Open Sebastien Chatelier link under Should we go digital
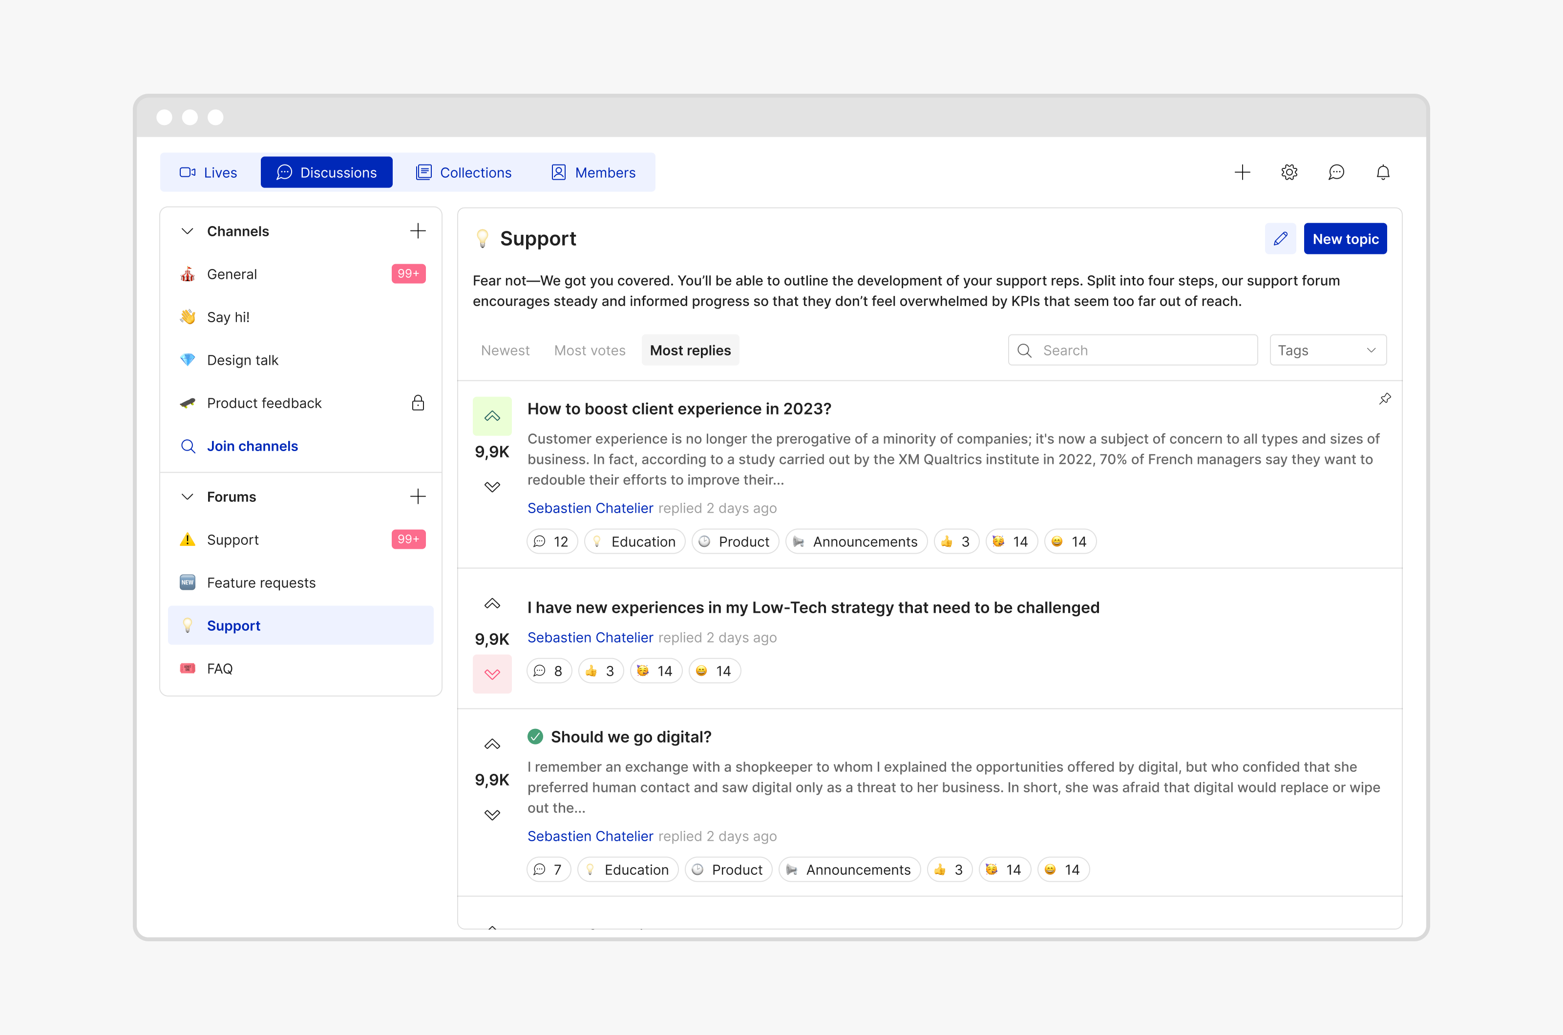This screenshot has width=1563, height=1035. tap(590, 836)
